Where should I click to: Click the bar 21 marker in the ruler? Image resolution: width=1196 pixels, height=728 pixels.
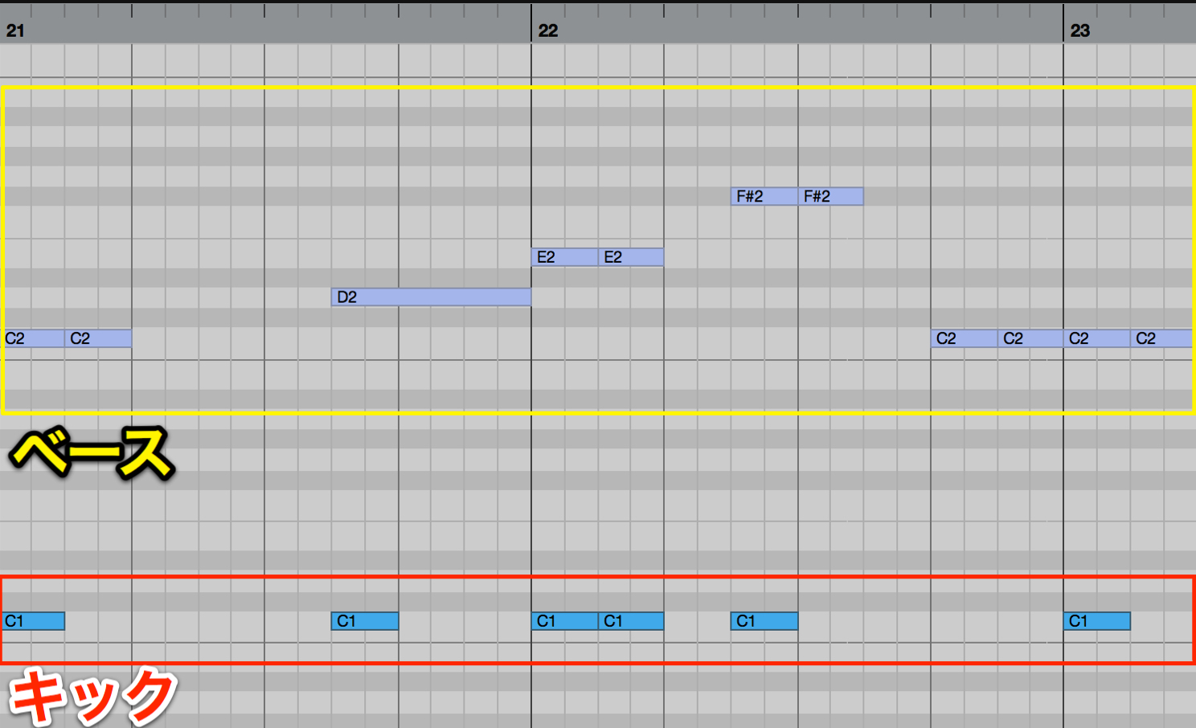[x=15, y=31]
